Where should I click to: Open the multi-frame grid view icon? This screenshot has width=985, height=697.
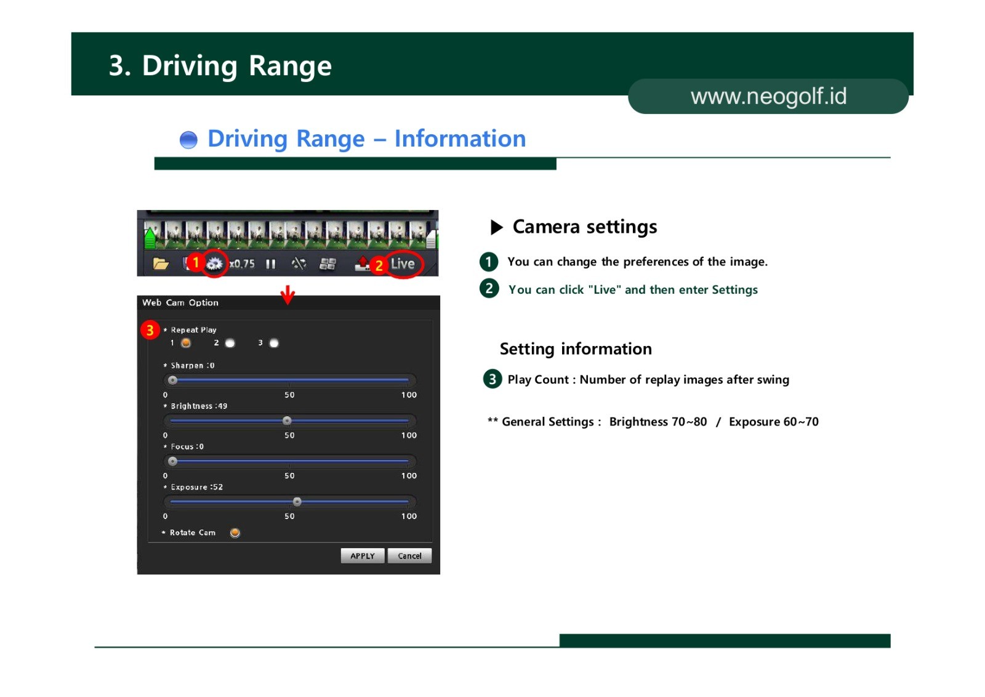click(x=328, y=264)
